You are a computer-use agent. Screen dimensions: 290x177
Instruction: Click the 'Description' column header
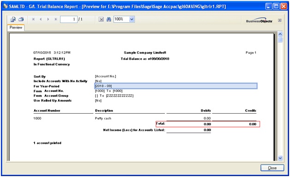pos(104,110)
